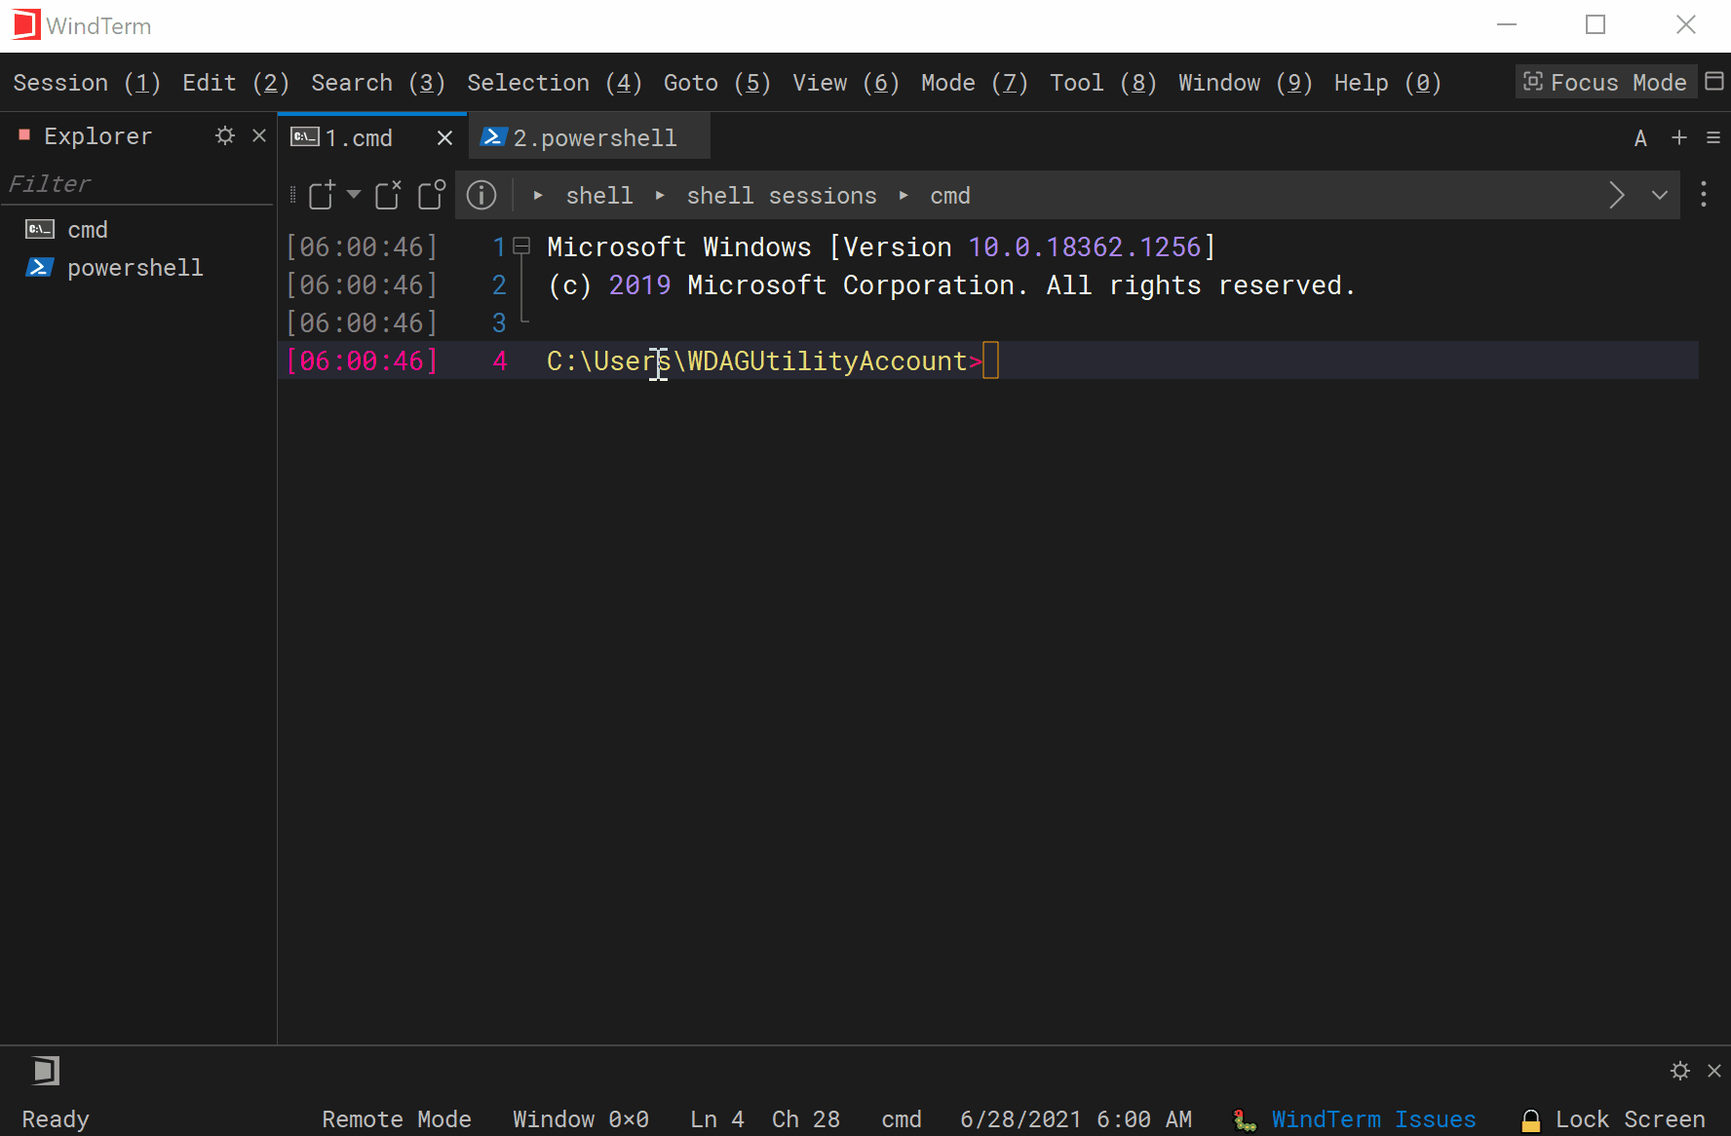Click the shell sessions breadcrumb
This screenshot has height=1136, width=1731.
[x=782, y=196]
